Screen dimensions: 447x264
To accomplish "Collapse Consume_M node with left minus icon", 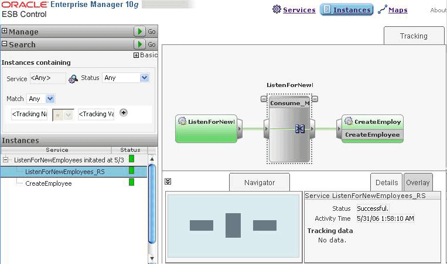I will coord(264,99).
